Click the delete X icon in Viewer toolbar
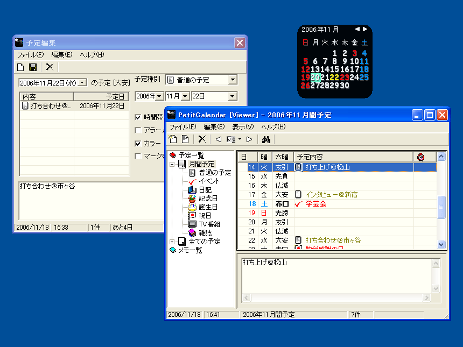 tap(202, 139)
